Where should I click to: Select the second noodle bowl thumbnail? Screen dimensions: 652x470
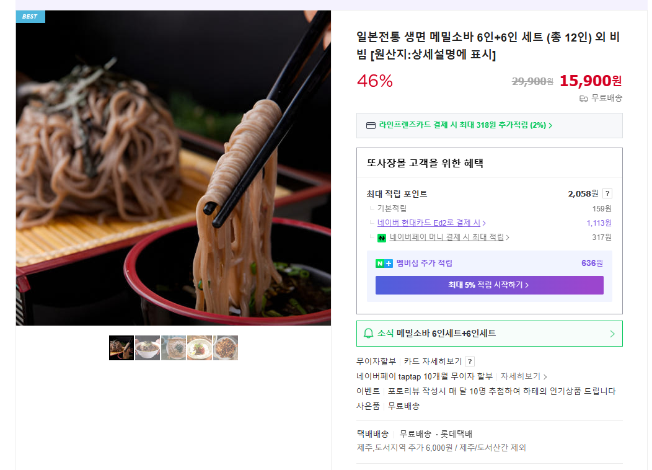tap(148, 348)
